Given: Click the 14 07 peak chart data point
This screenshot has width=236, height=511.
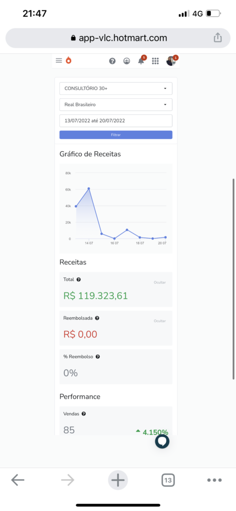Looking at the screenshot, I should (89, 188).
